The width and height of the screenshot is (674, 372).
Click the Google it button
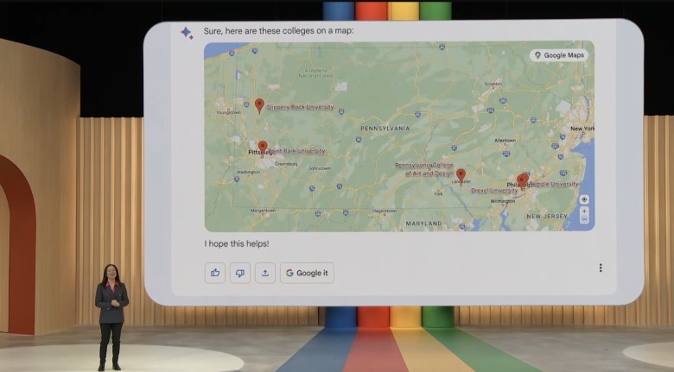307,273
